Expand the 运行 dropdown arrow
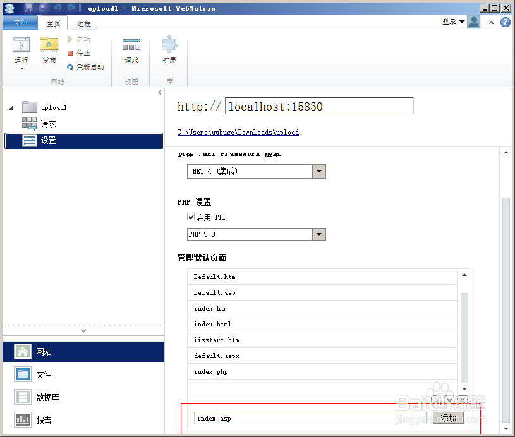The width and height of the screenshot is (515, 437). tap(22, 68)
